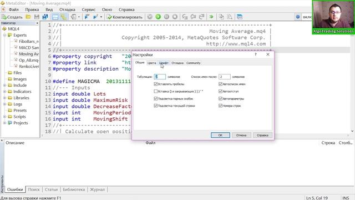Open the Вид menu
355x200 pixels.
49,9
